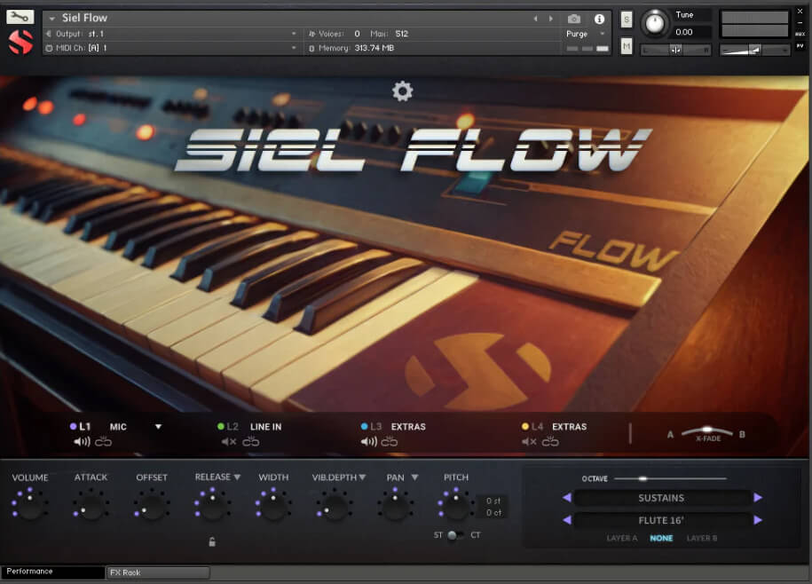Toggle the Mute M button
The width and height of the screenshot is (812, 584).
(627, 46)
